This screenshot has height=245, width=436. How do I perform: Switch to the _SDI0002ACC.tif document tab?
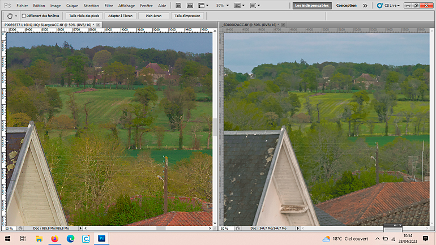click(x=250, y=25)
